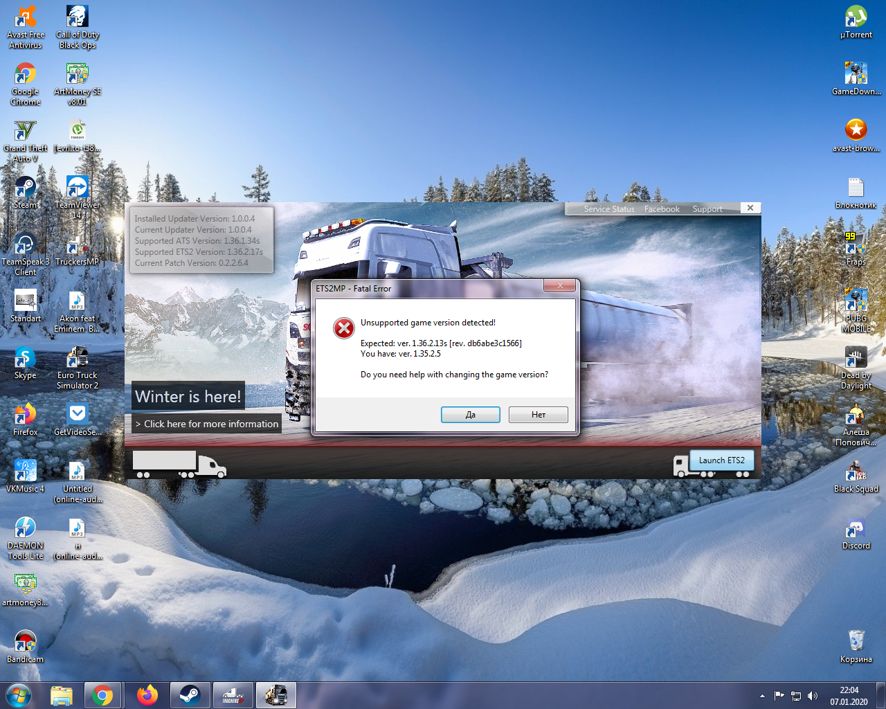Screen dimensions: 886x709
Task: Select the GameDown... desktop icon
Action: [856, 79]
